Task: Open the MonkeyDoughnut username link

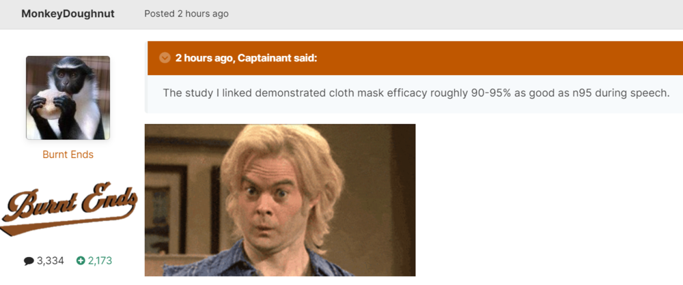Action: [68, 14]
